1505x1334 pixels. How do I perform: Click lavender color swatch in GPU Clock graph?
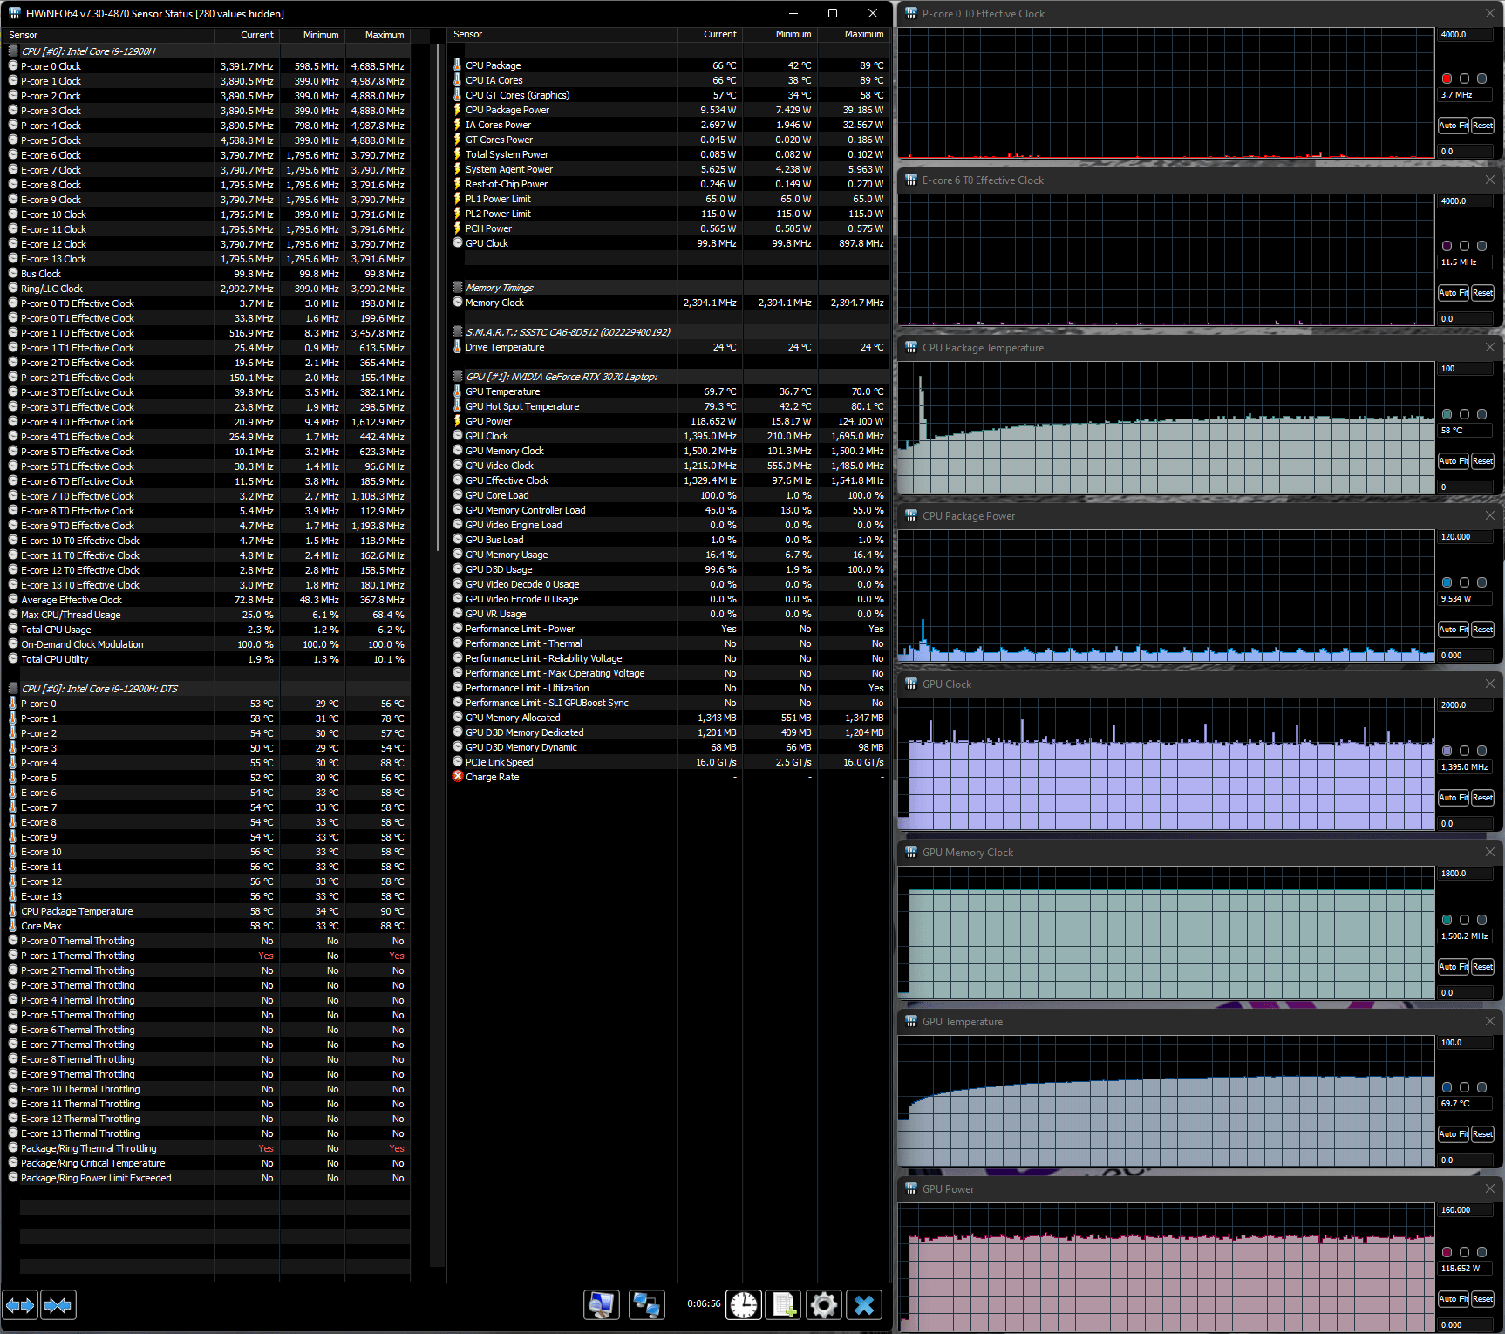pyautogui.click(x=1447, y=751)
